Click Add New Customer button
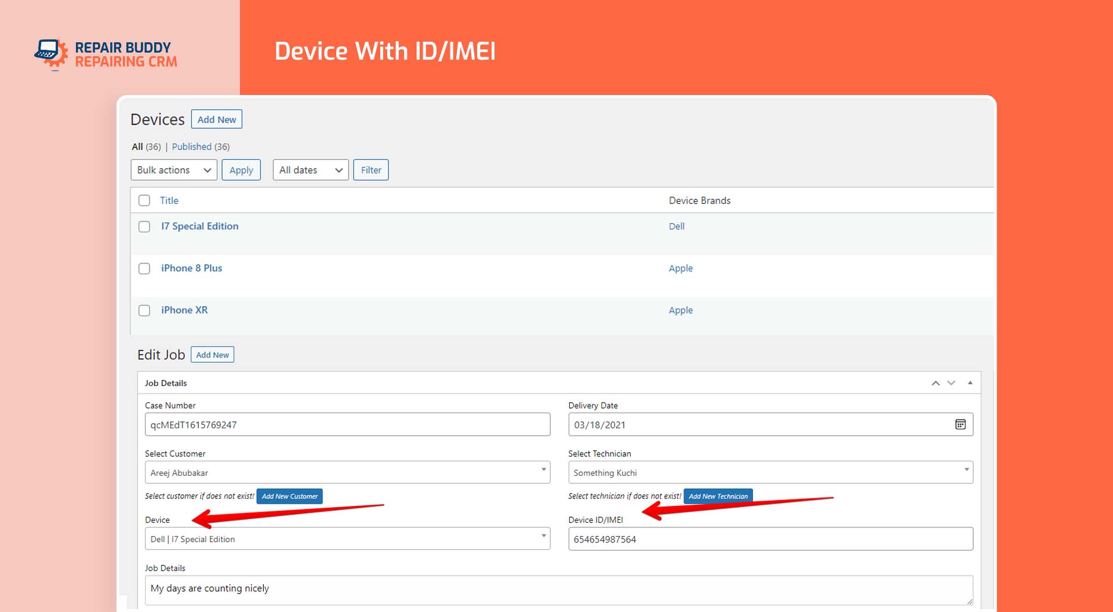Viewport: 1113px width, 612px height. point(289,496)
